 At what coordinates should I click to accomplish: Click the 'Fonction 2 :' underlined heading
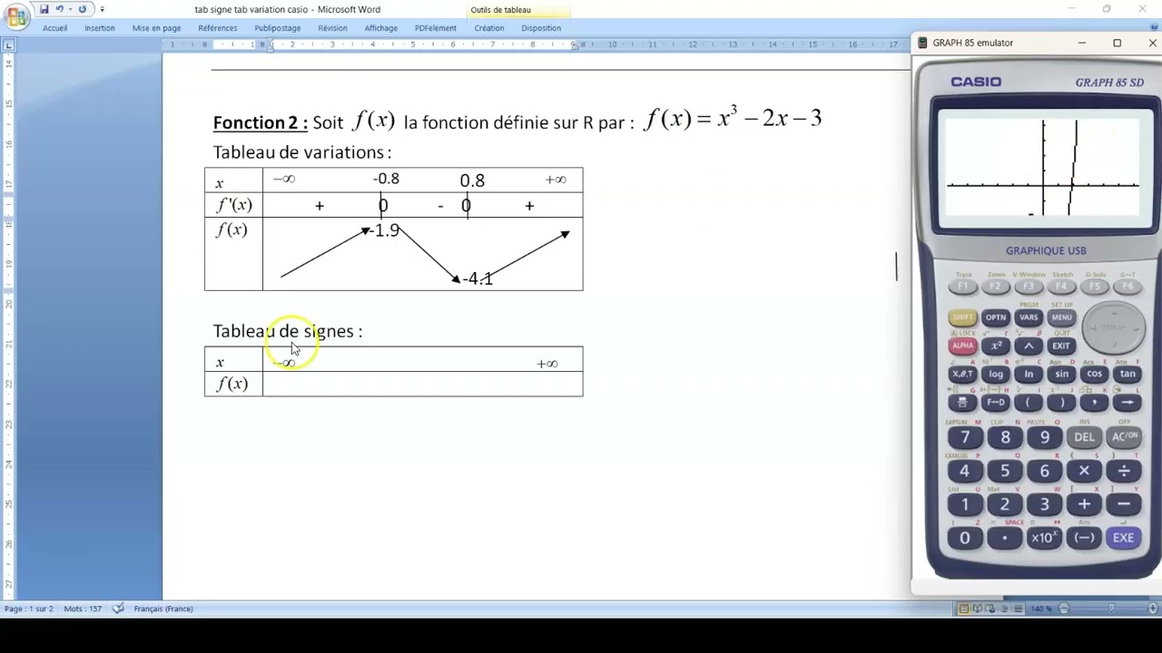click(x=261, y=122)
